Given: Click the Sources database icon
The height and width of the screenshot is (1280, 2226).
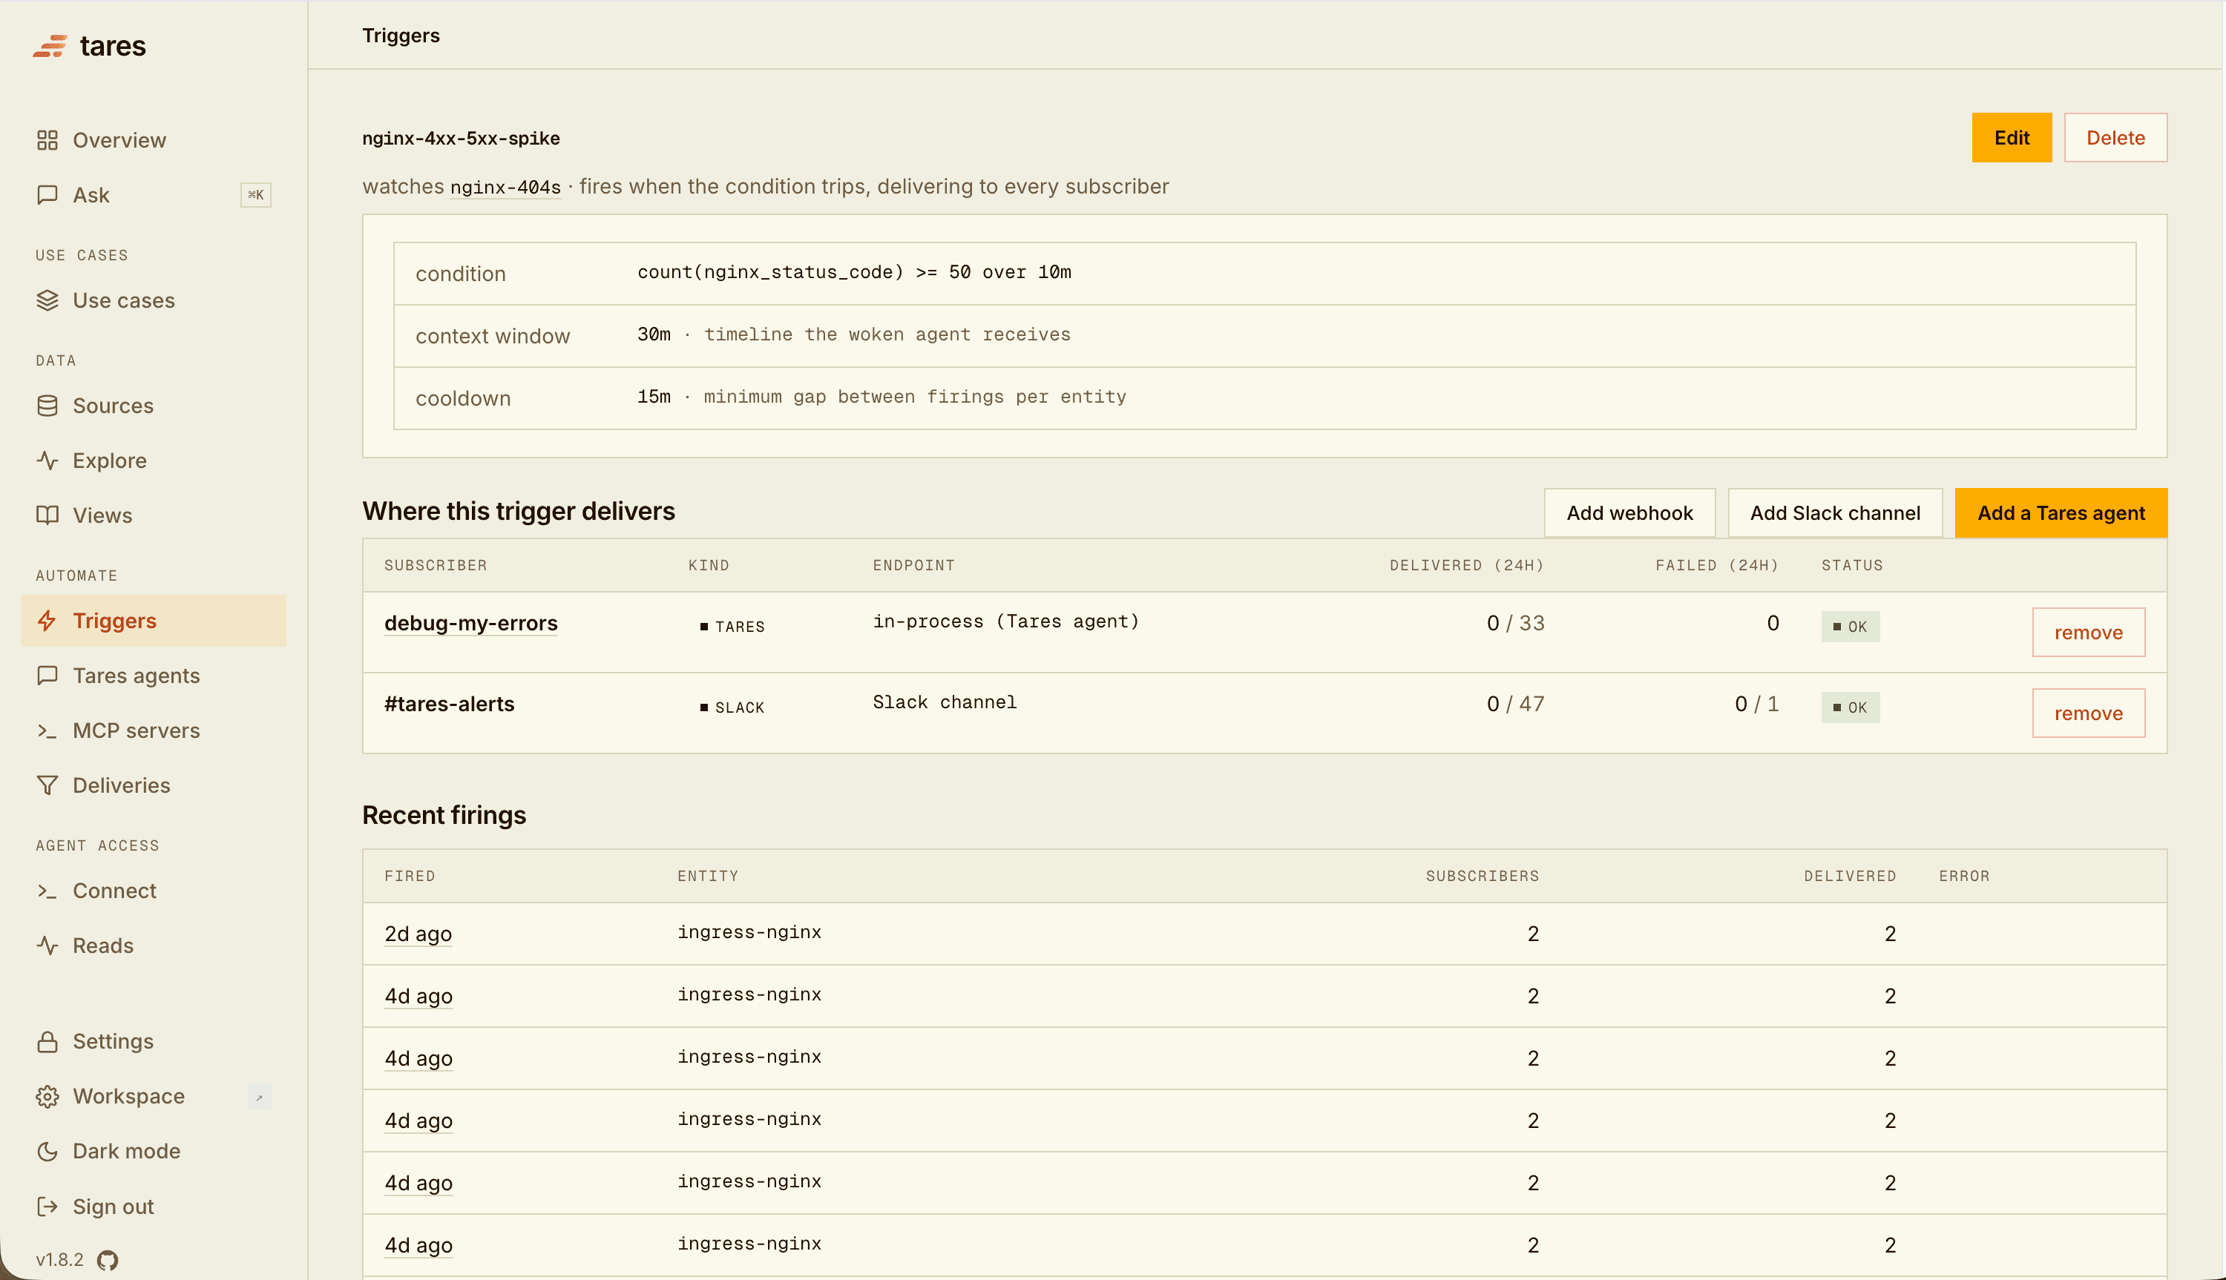Looking at the screenshot, I should click(x=47, y=405).
